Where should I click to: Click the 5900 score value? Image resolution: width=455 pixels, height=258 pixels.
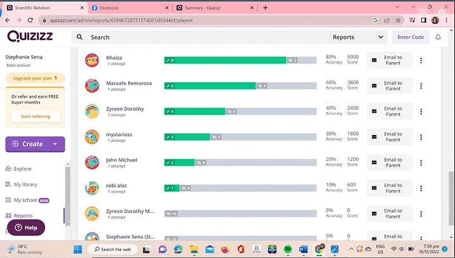click(x=353, y=57)
